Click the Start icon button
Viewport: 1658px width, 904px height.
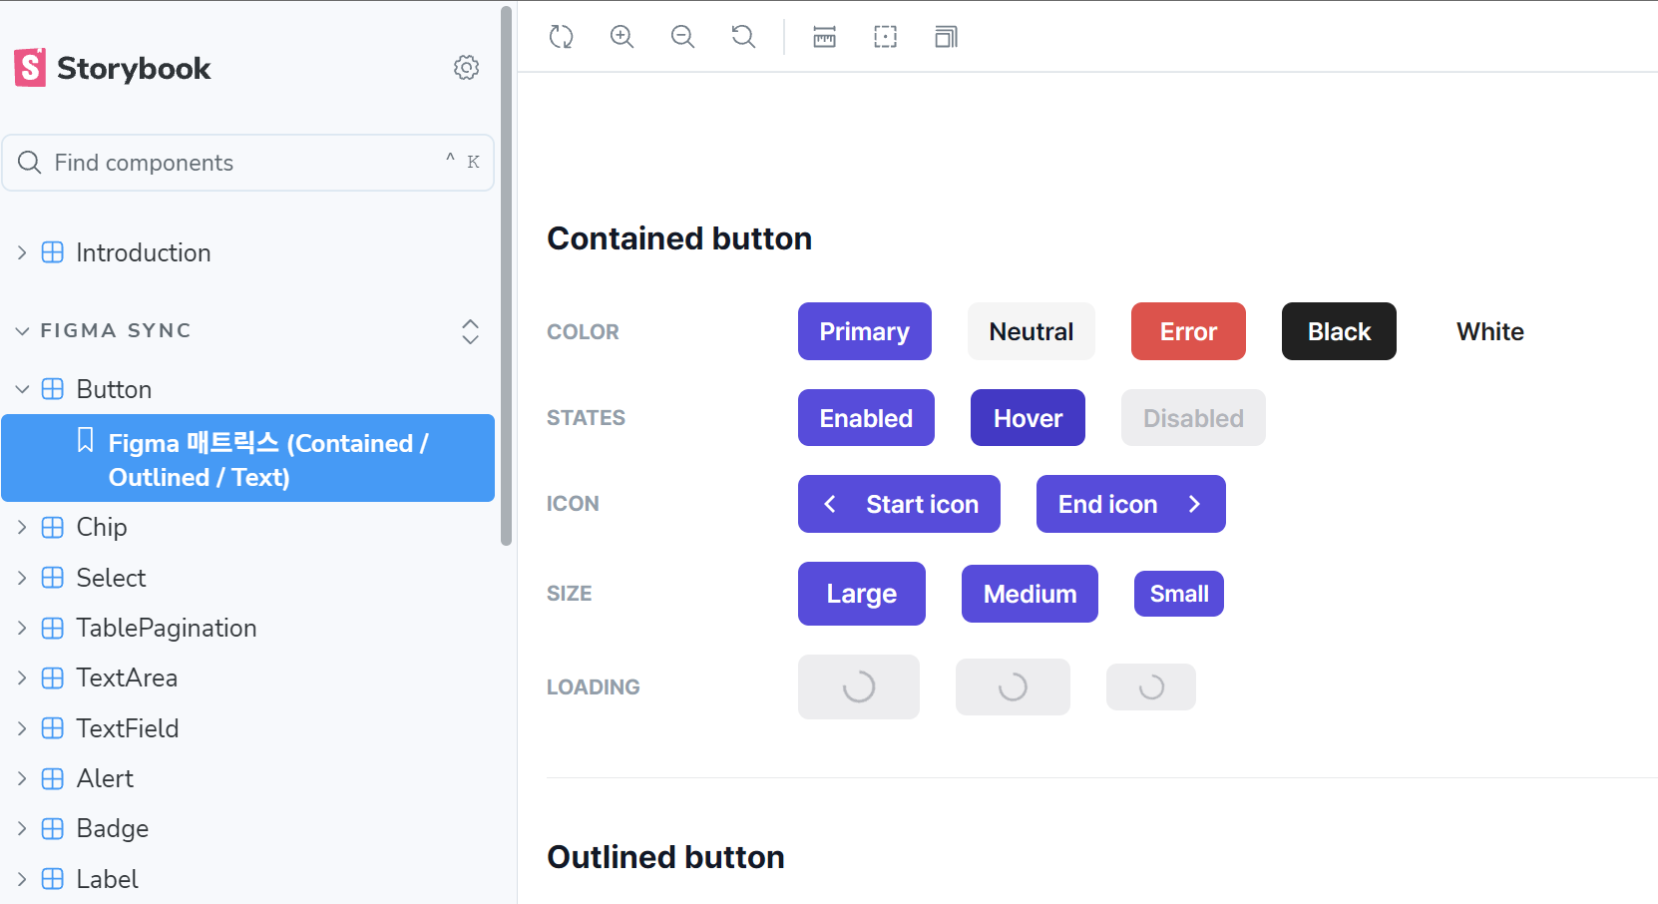tap(899, 504)
